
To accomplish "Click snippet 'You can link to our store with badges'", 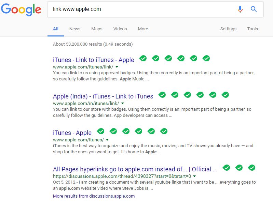I will pos(152,112).
